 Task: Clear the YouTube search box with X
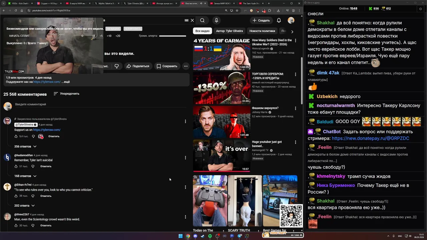192,20
